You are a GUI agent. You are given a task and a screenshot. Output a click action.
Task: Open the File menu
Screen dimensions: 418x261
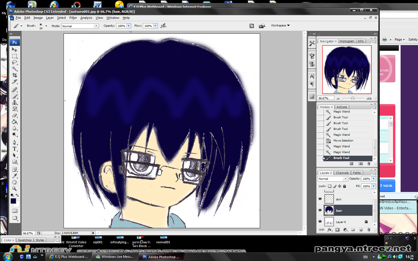(x=18, y=18)
